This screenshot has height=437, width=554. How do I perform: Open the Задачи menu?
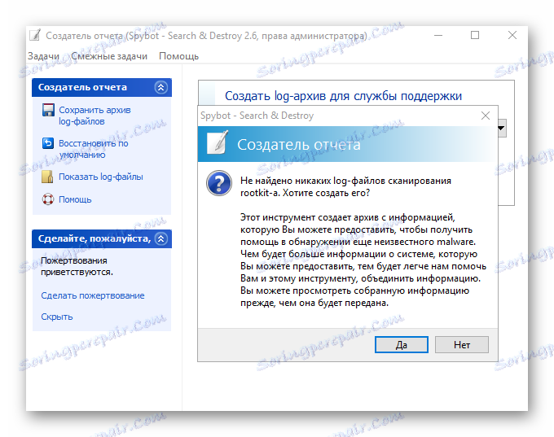tap(43, 56)
